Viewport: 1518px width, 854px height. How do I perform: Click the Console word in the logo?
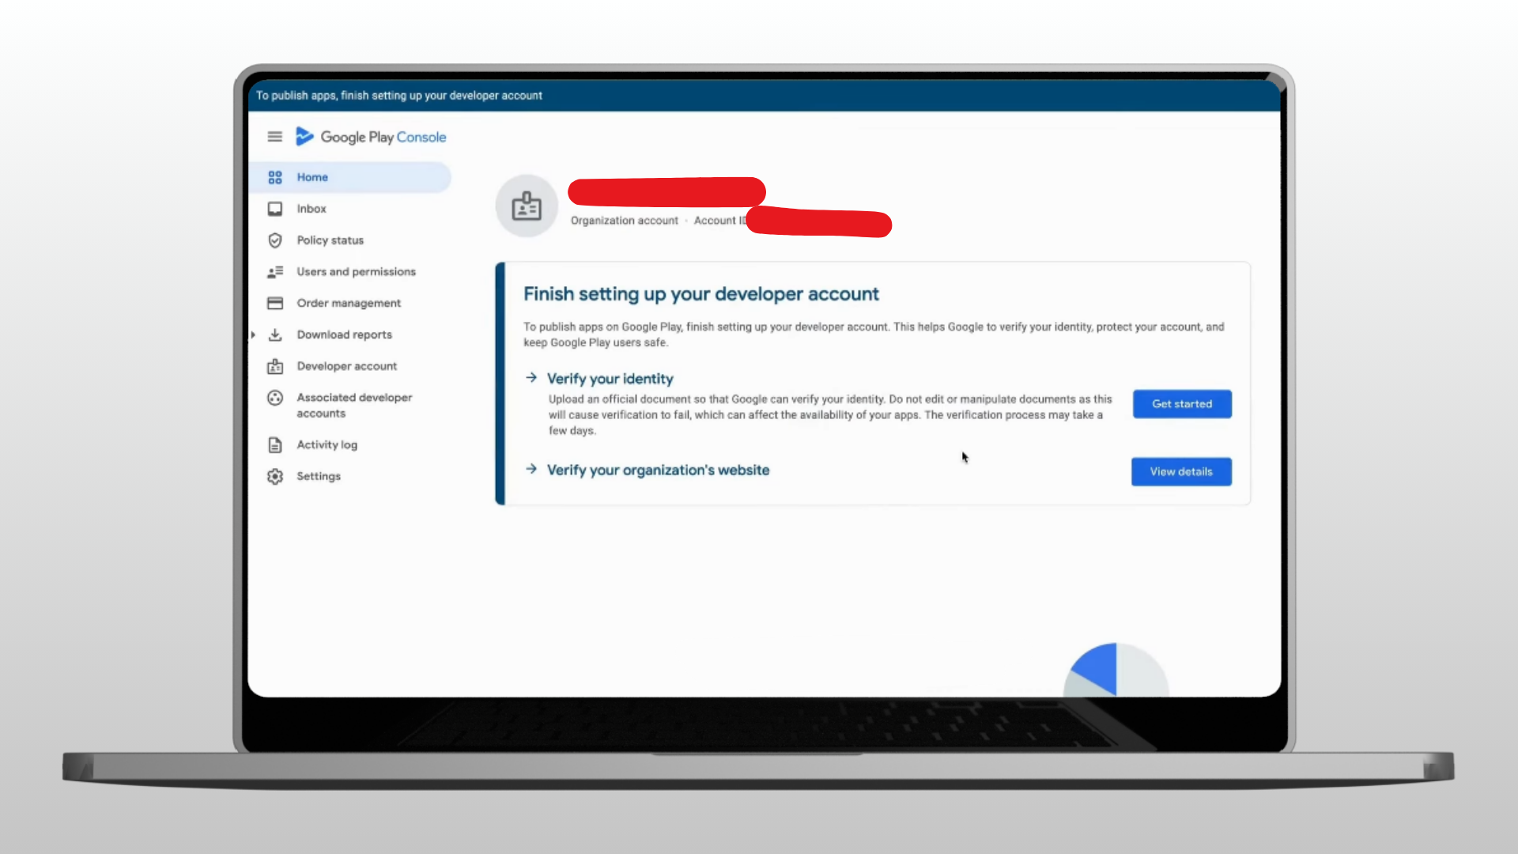[421, 137]
